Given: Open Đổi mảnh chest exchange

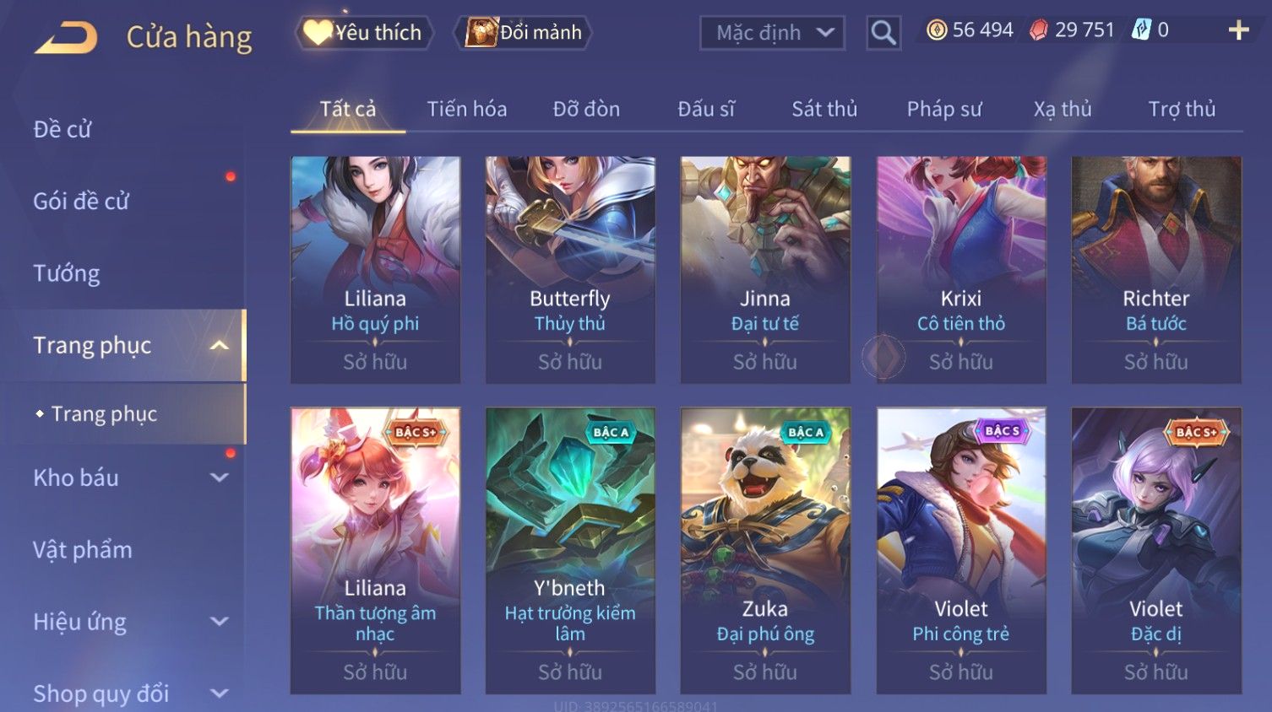Looking at the screenshot, I should (523, 33).
